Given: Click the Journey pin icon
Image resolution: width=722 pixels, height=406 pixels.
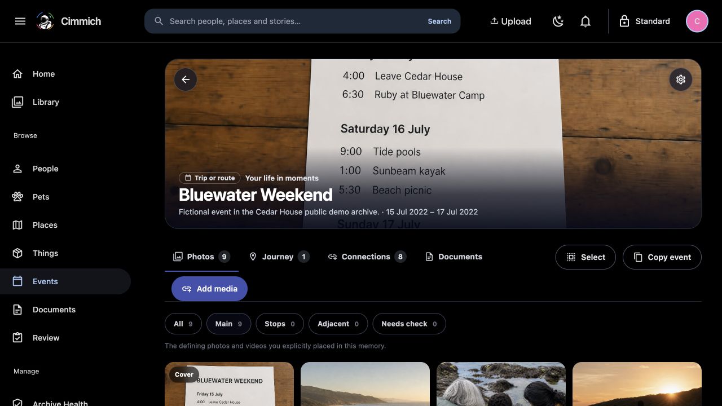Looking at the screenshot, I should [253, 257].
